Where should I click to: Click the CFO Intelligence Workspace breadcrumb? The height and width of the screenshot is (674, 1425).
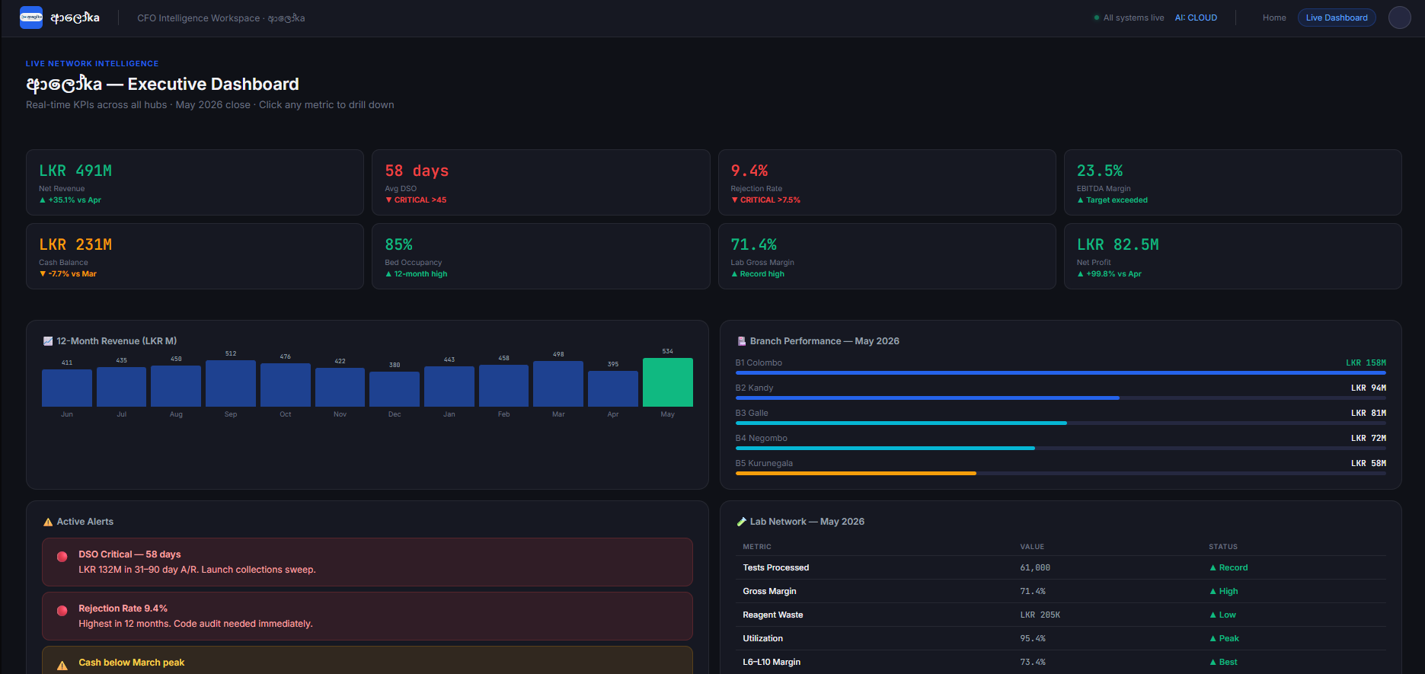[221, 18]
